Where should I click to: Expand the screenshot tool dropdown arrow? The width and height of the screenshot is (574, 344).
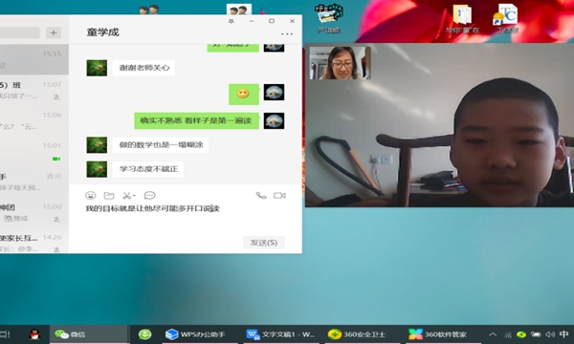coord(134,196)
